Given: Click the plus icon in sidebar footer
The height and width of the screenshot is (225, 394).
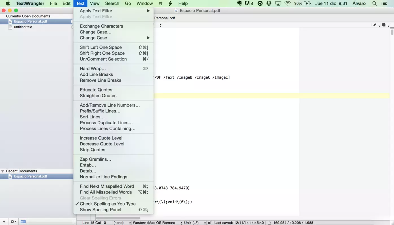Looking at the screenshot, I should click(x=4, y=222).
